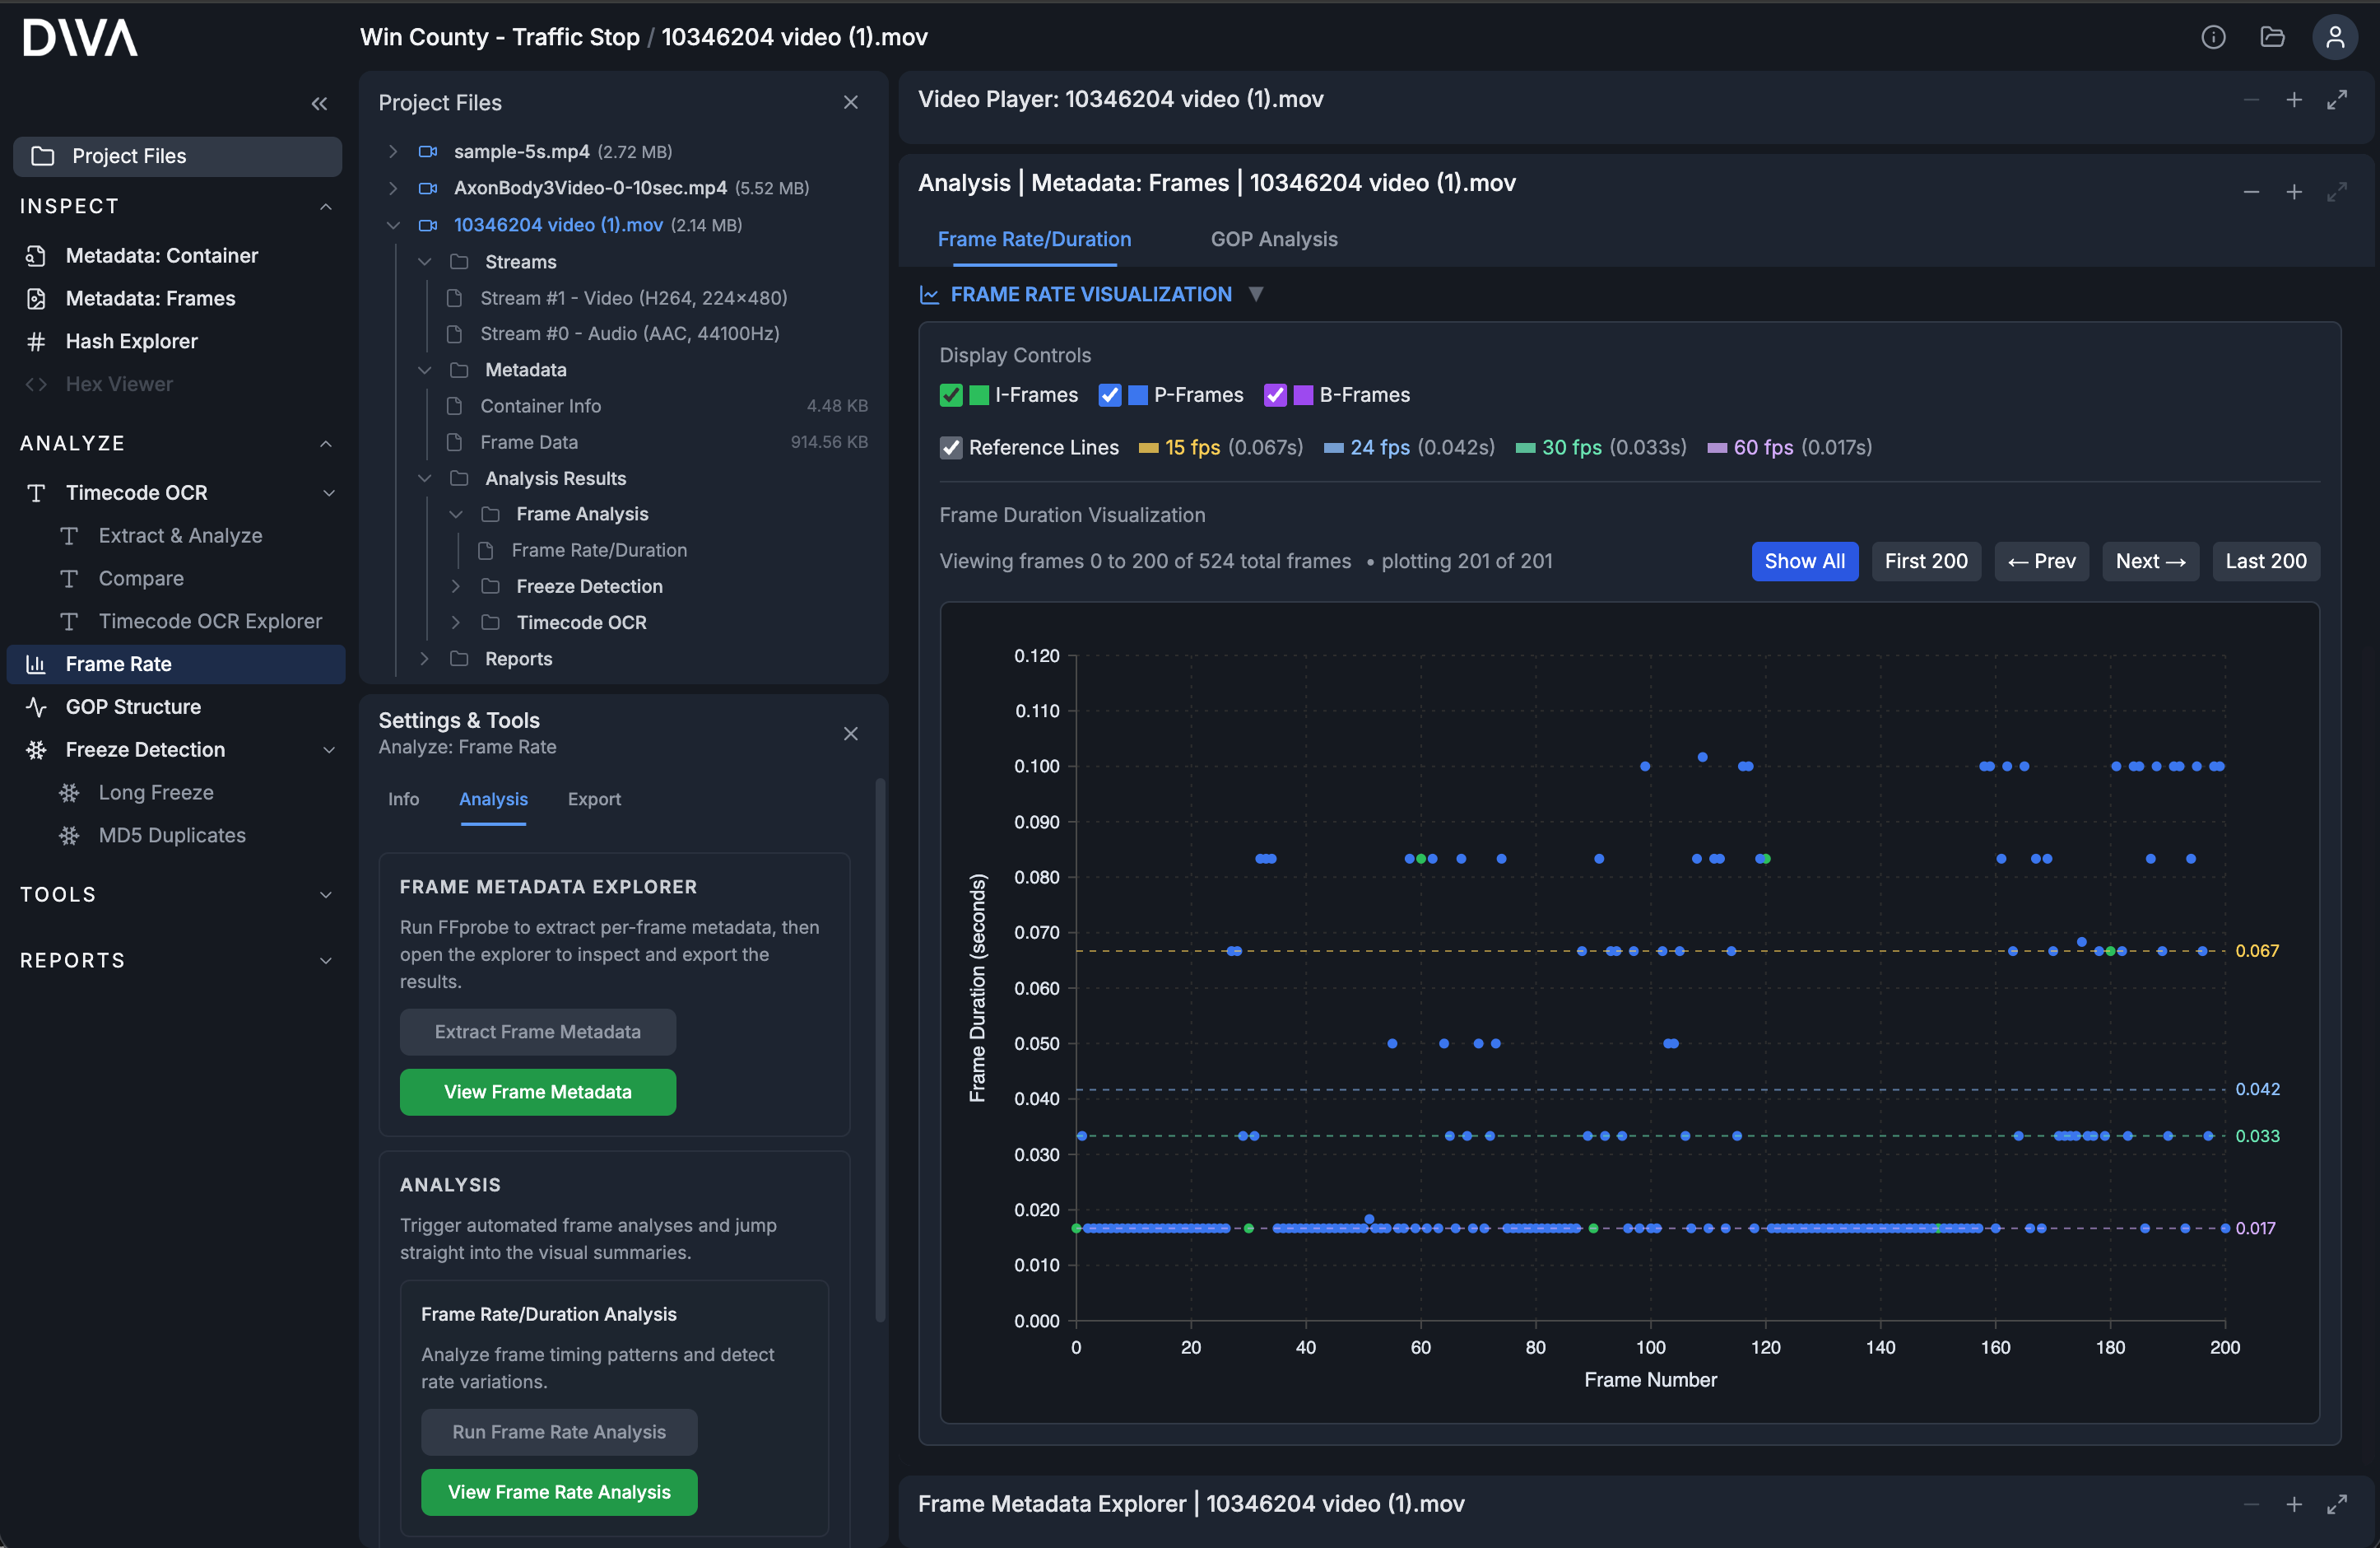Viewport: 2380px width, 1548px height.
Task: Open the info icon in top bar
Action: pos(2213,37)
